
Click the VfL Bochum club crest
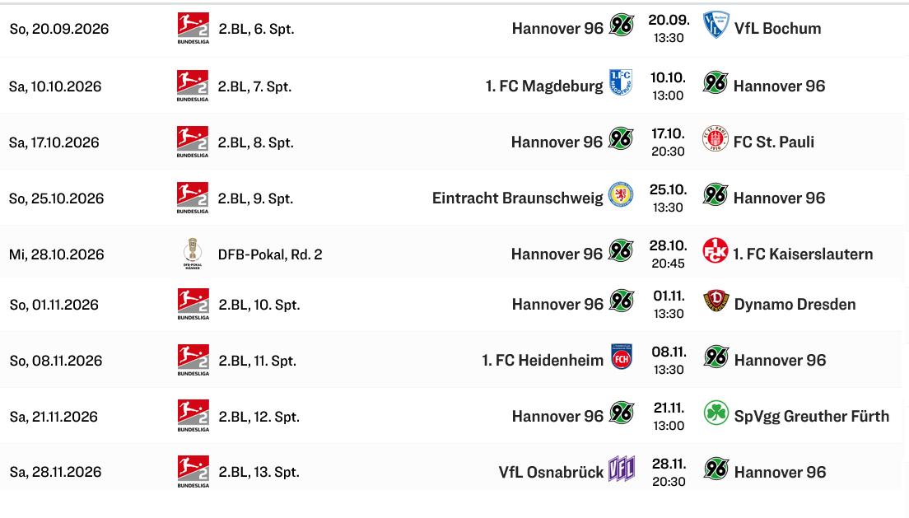(716, 25)
